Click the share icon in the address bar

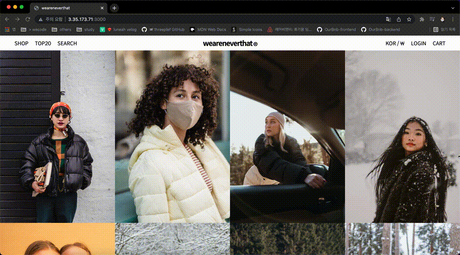tap(398, 19)
